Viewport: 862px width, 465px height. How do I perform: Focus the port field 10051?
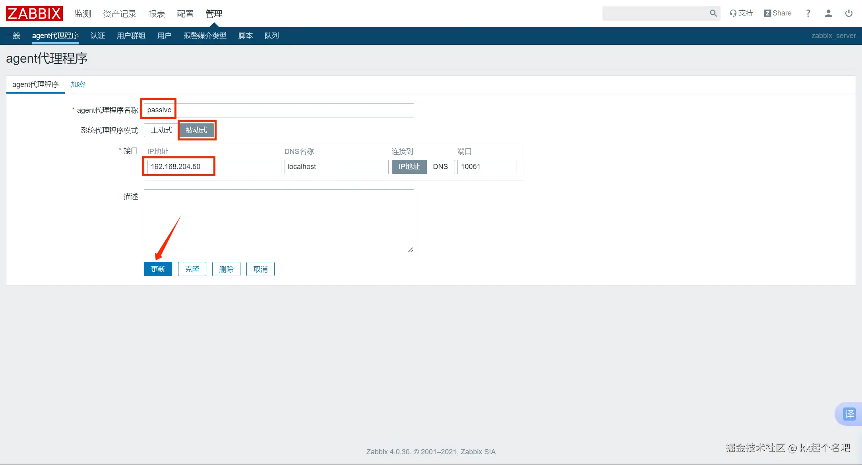point(487,167)
